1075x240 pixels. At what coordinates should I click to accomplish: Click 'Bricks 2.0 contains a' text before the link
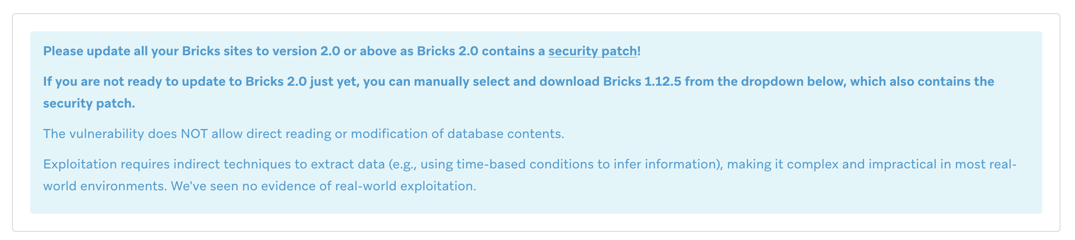[x=481, y=51]
